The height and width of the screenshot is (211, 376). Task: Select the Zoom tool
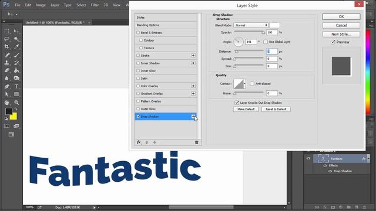(16, 103)
